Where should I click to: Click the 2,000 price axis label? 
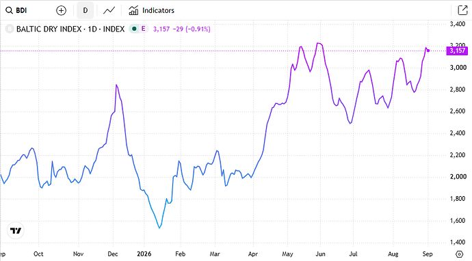click(x=458, y=176)
